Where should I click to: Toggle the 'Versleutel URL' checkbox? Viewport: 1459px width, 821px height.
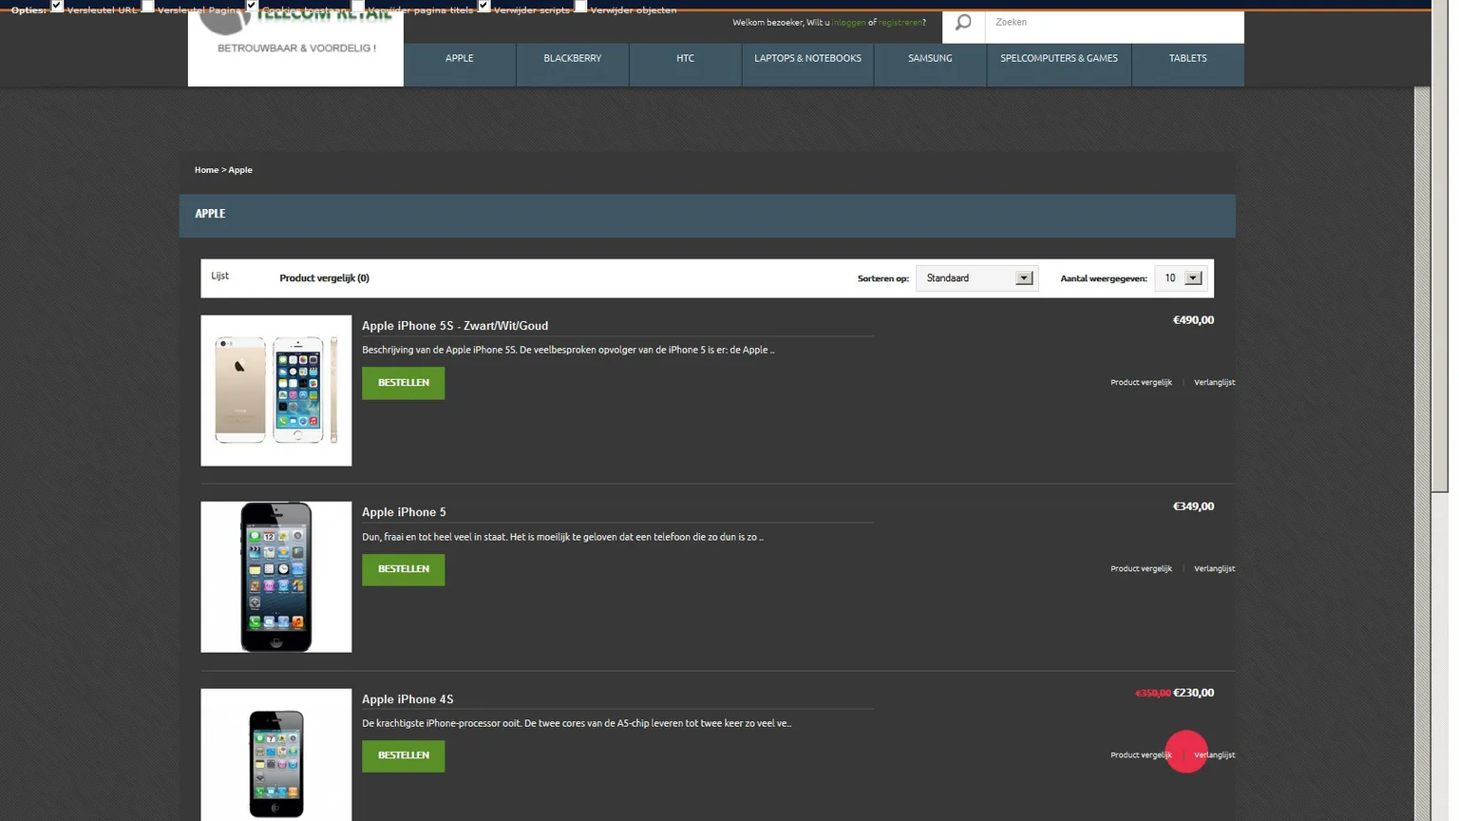[x=57, y=7]
